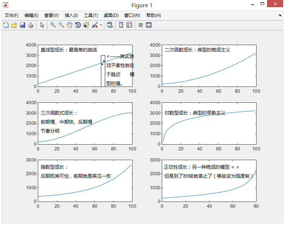Open the 窗口(W) menu
The width and height of the screenshot is (285, 225).
point(132,16)
